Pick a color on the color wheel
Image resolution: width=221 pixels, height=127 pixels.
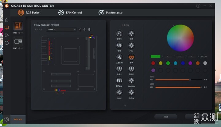180,38
